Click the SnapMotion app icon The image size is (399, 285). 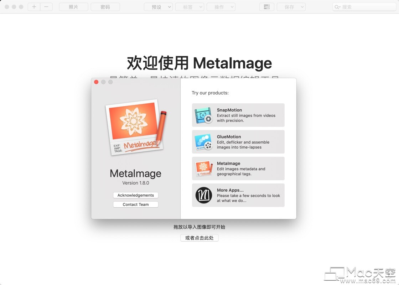(203, 115)
